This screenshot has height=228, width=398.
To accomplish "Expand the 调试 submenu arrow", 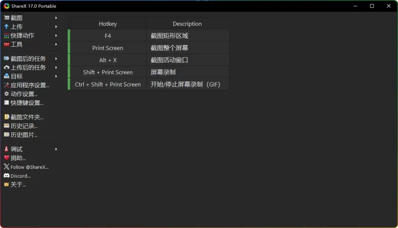I will tap(56, 149).
